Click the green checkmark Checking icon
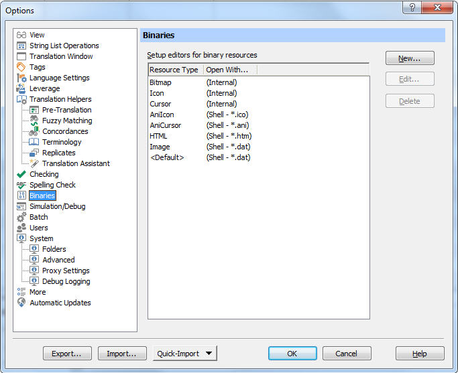 pos(21,174)
